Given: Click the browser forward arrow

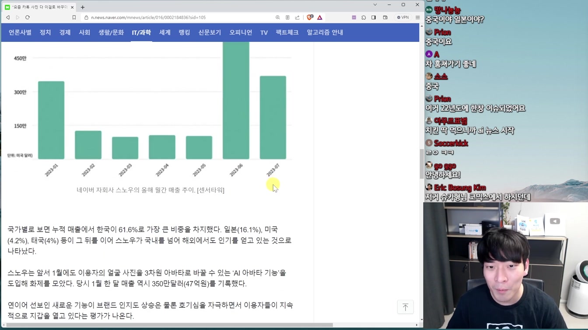Looking at the screenshot, I should point(17,17).
